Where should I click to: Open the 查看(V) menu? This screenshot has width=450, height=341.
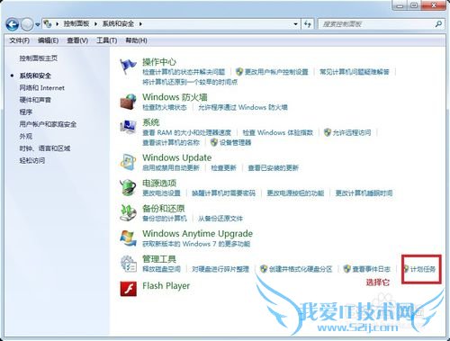pos(77,40)
